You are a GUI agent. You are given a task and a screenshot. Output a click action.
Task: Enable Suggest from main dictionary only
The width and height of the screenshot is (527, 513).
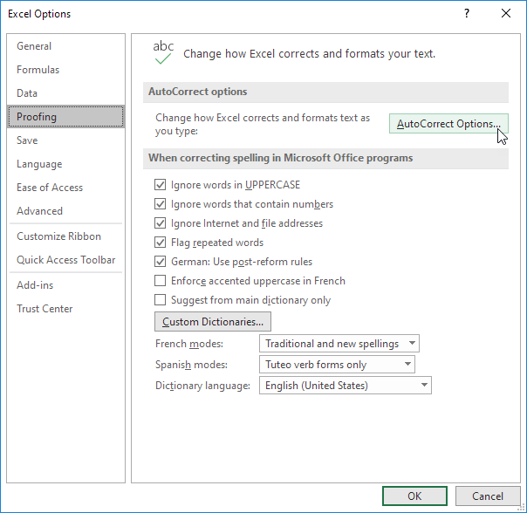(160, 299)
